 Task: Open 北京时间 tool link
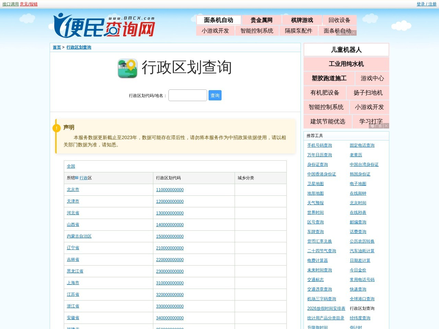[358, 203]
